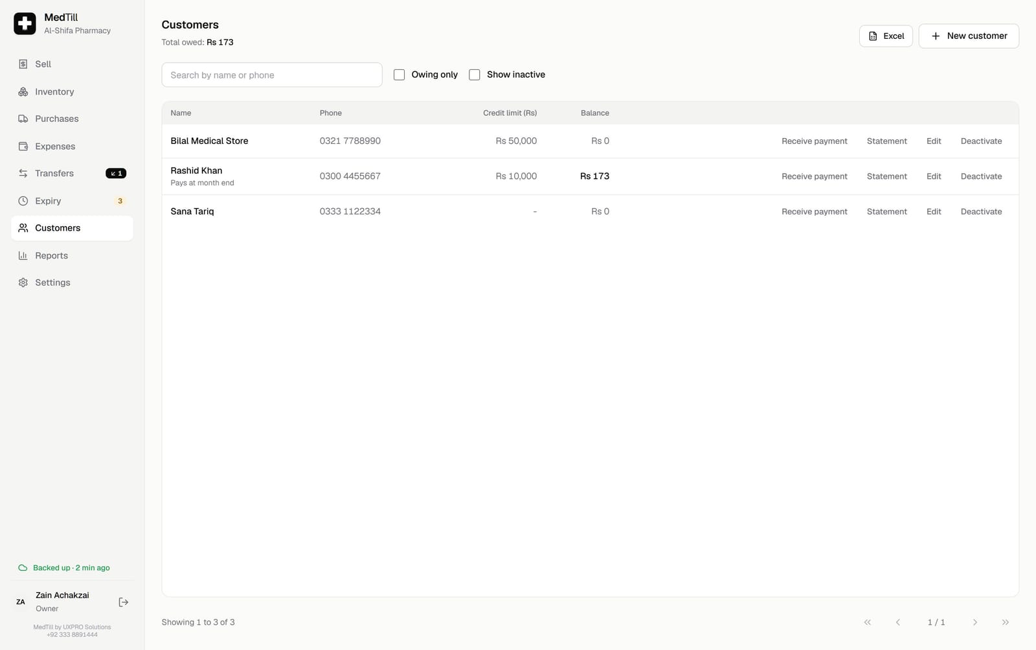Open the Reports page

72,255
